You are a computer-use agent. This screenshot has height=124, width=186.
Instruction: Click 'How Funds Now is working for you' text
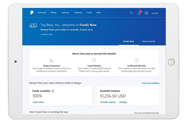pos(49,112)
